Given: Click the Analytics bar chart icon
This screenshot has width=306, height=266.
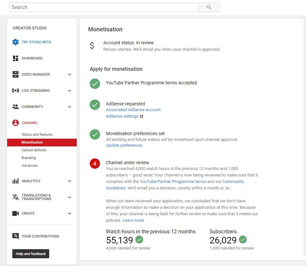Looking at the screenshot, I should [16, 181].
